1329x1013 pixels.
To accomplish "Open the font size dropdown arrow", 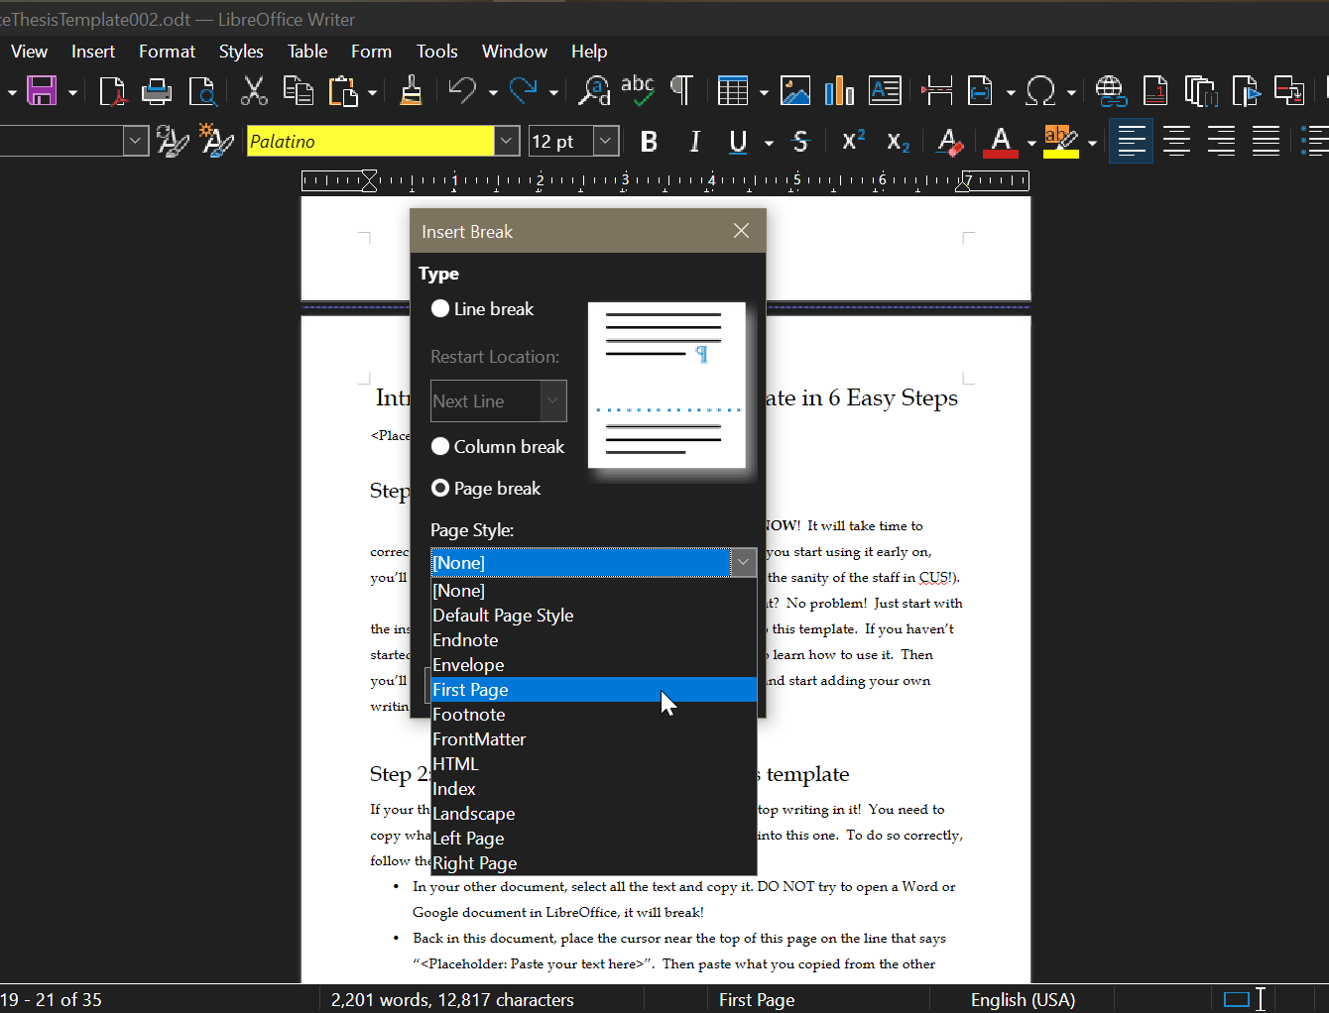I will (x=606, y=141).
